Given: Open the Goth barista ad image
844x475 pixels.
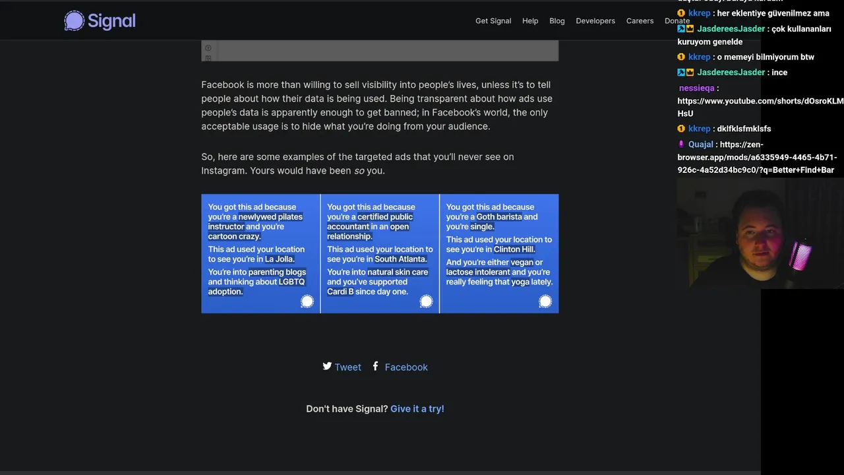Looking at the screenshot, I should pos(499,253).
